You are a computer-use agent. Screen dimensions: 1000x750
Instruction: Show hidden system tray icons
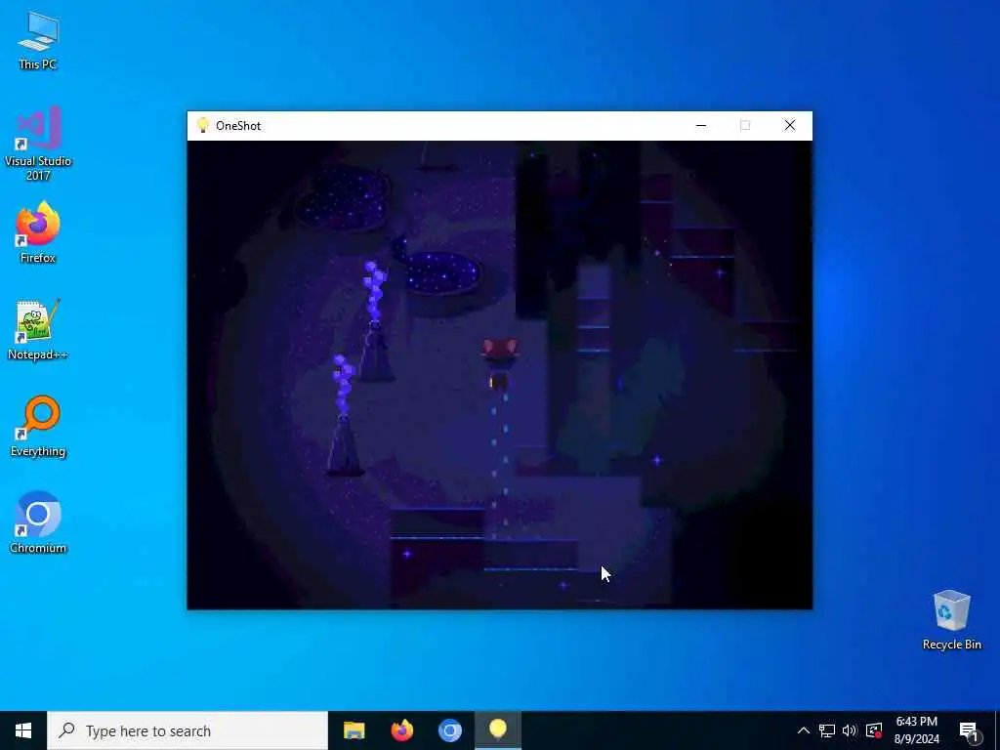[804, 730]
